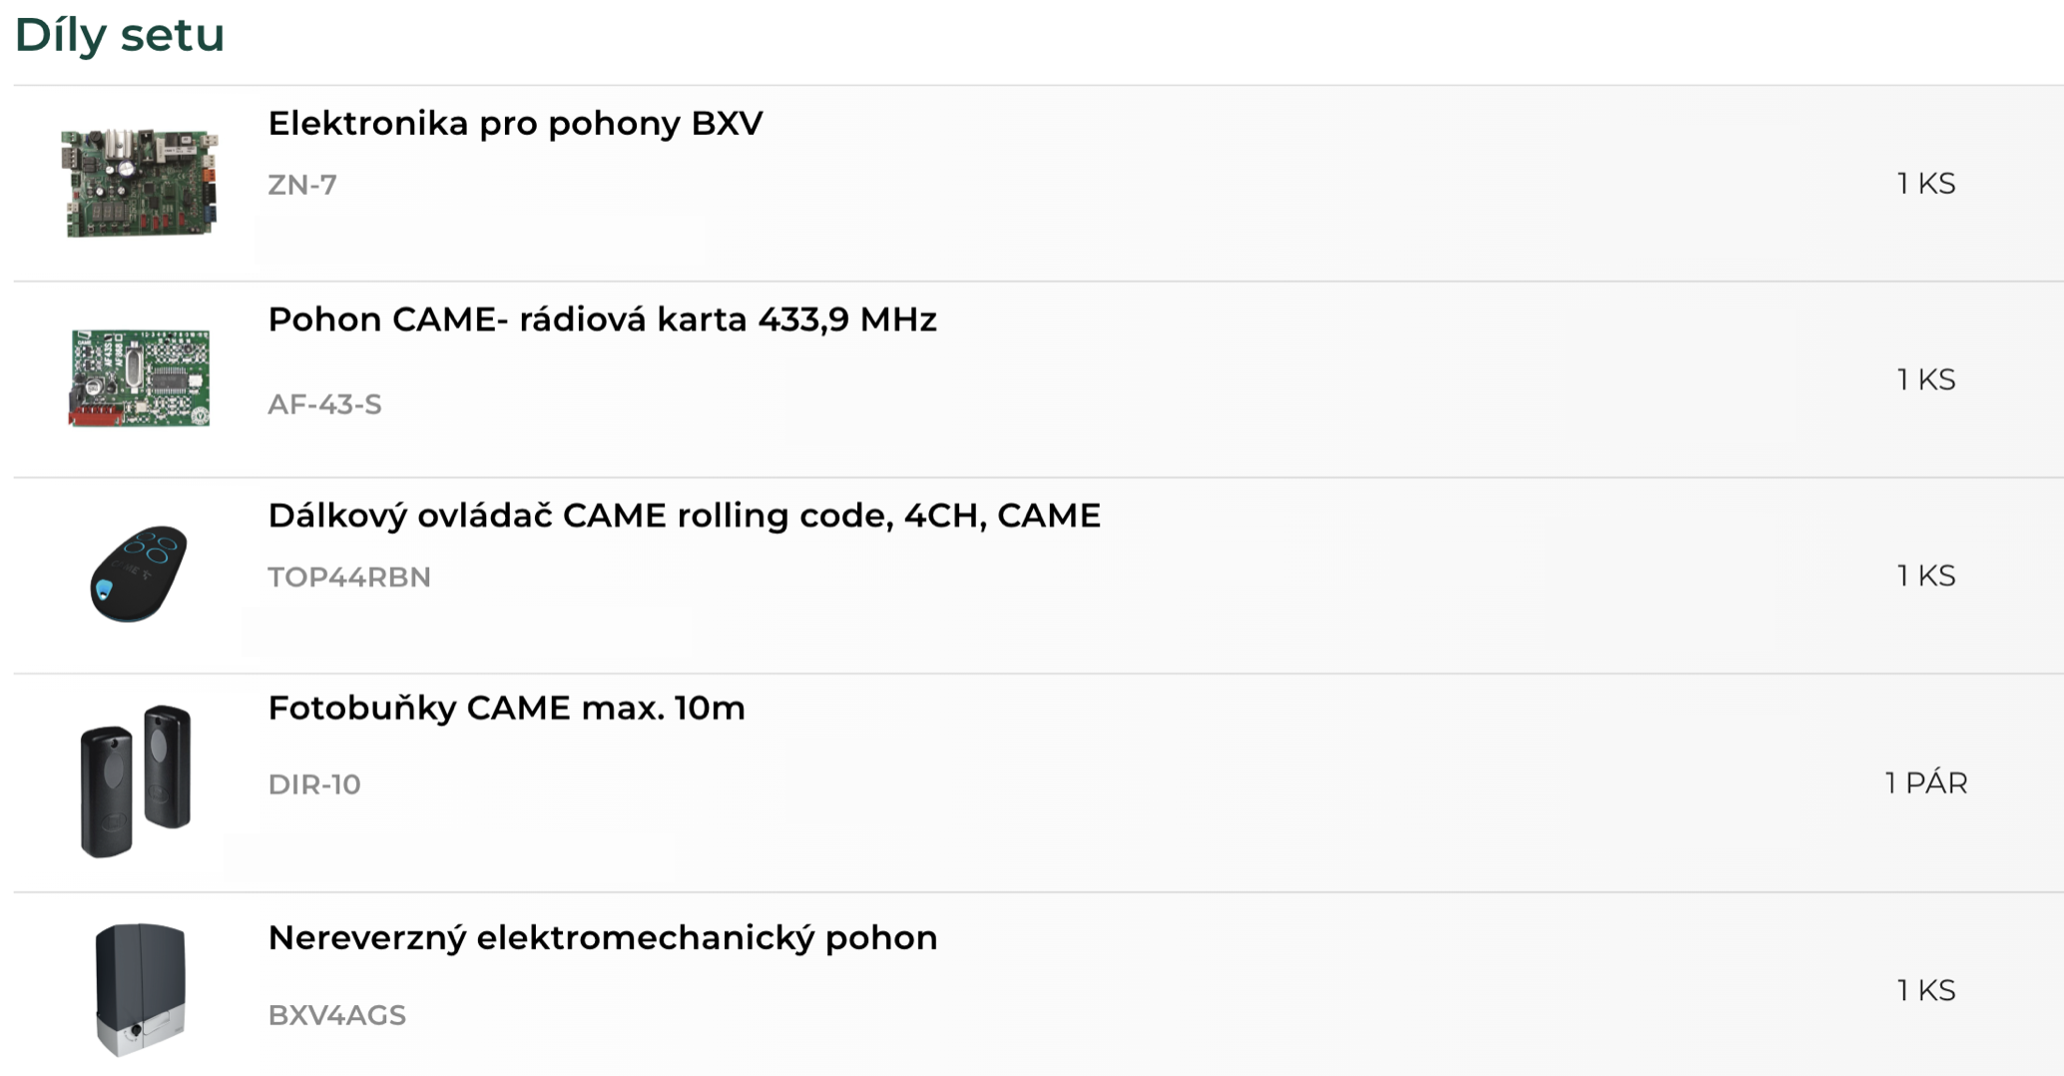Screen dimensions: 2064x1076
Task: Click the DIR-10 photocells image
Action: (136, 782)
